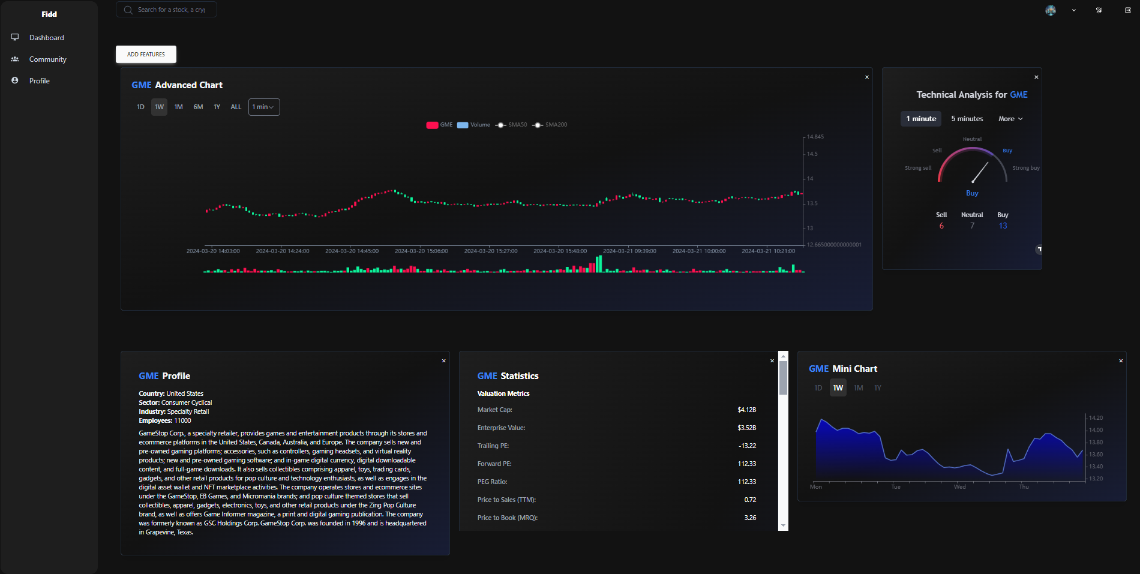This screenshot has width=1140, height=574.
Task: Select 1Y range on Mini Chart
Action: pyautogui.click(x=878, y=388)
